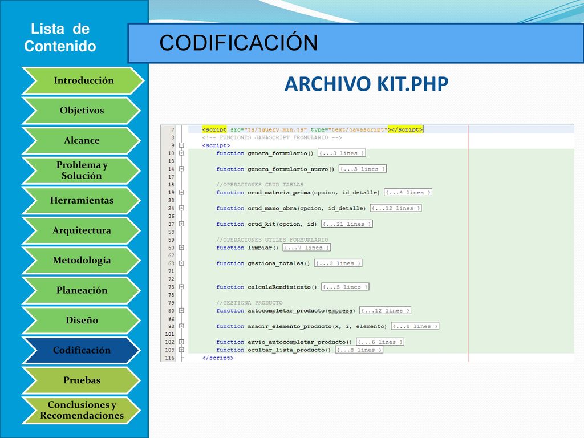The width and height of the screenshot is (584, 438).
Task: Click the function name envio_autocompletar_producto
Action: tap(297, 342)
